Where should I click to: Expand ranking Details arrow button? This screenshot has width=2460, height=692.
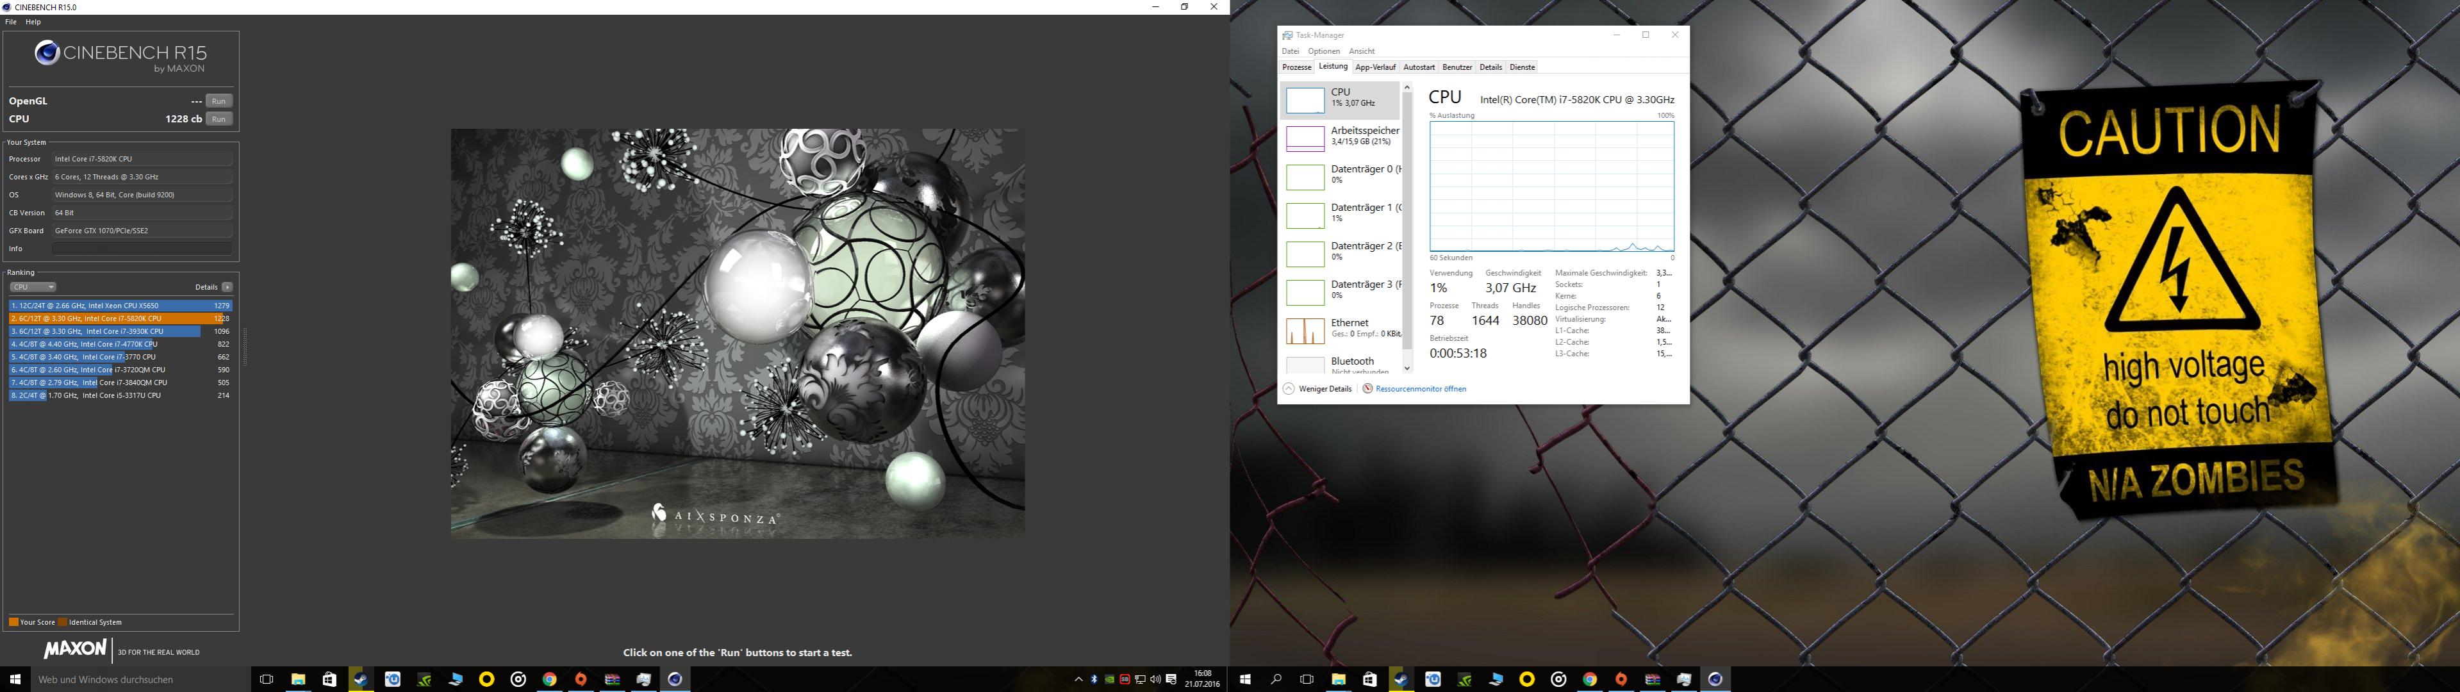tap(227, 287)
